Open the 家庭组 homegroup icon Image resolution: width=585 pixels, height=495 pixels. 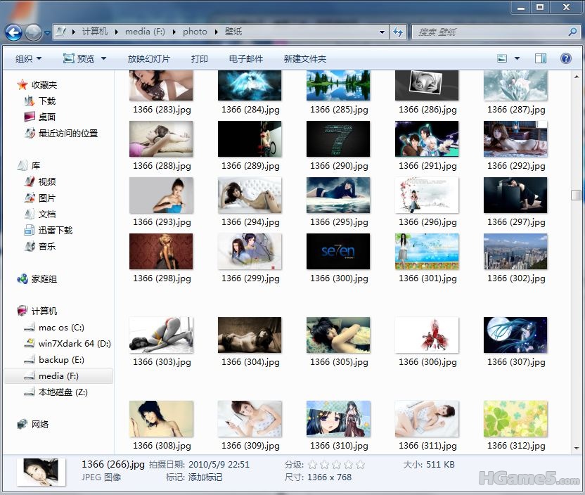pos(23,279)
